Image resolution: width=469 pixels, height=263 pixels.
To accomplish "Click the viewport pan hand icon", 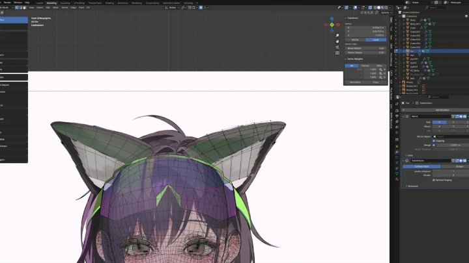I will pos(337,41).
